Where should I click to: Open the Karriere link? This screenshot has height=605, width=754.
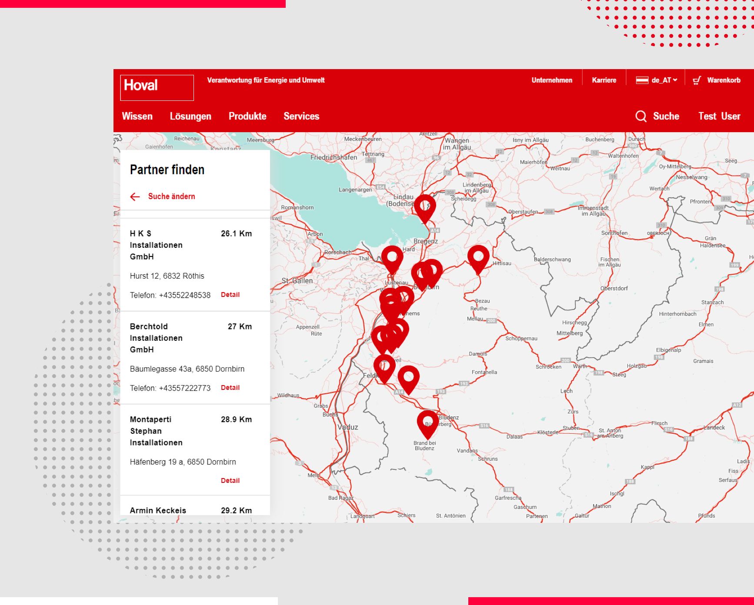click(x=604, y=80)
